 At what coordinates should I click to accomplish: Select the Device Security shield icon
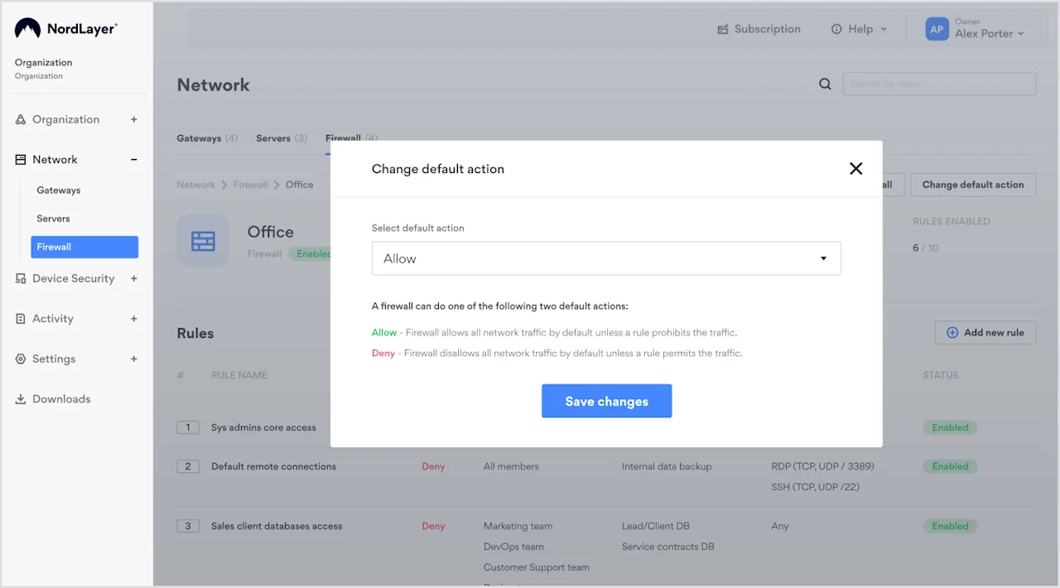20,279
